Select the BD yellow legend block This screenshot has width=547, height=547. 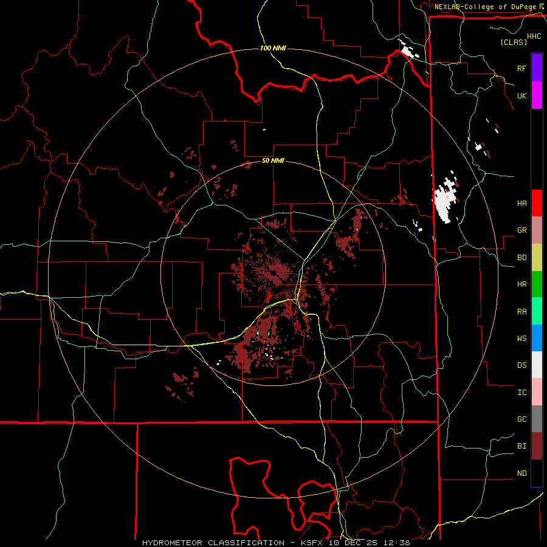537,257
